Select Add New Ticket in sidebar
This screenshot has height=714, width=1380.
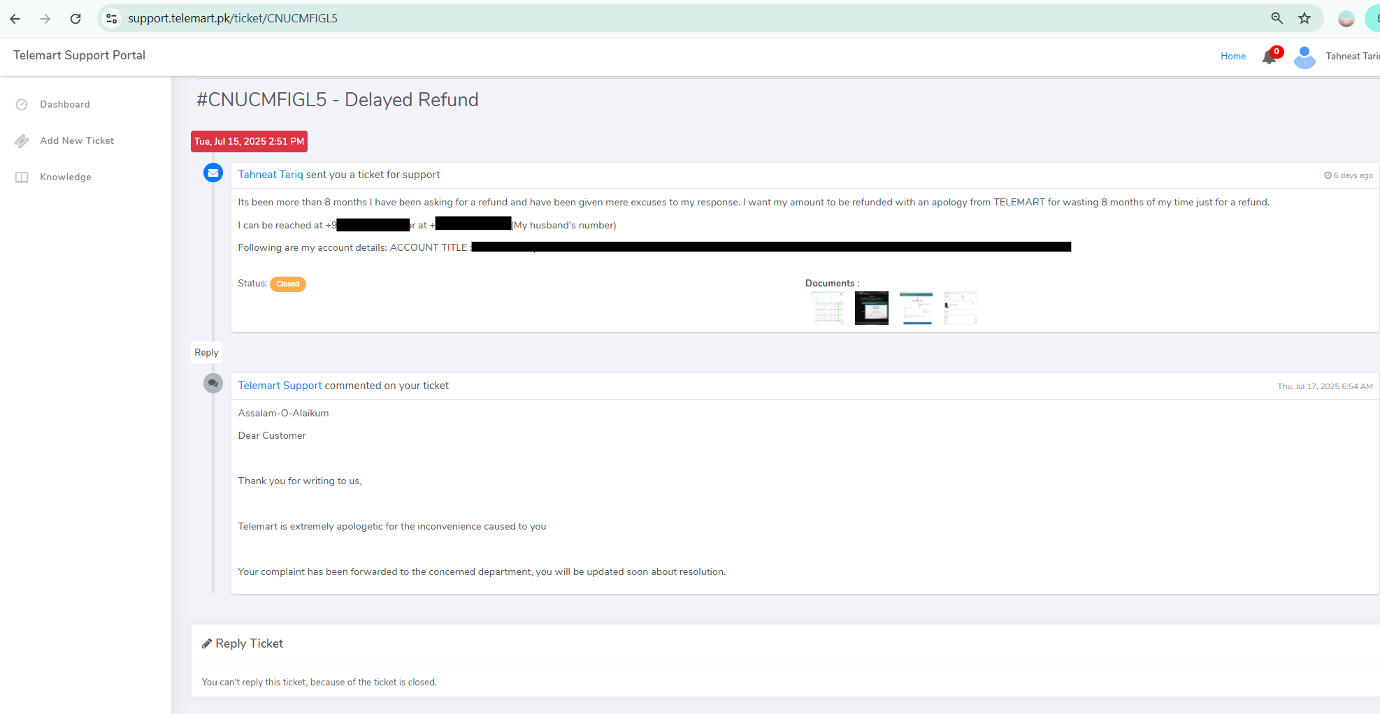tap(77, 140)
